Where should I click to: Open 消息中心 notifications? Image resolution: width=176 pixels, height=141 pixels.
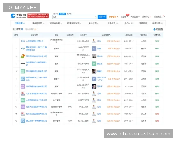pyautogui.click(x=147, y=17)
